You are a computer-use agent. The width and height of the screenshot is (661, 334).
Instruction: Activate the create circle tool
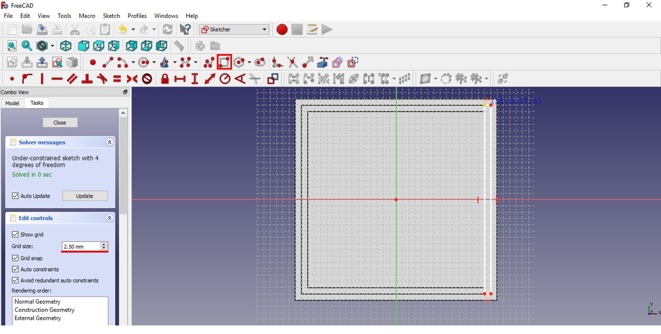tap(144, 62)
